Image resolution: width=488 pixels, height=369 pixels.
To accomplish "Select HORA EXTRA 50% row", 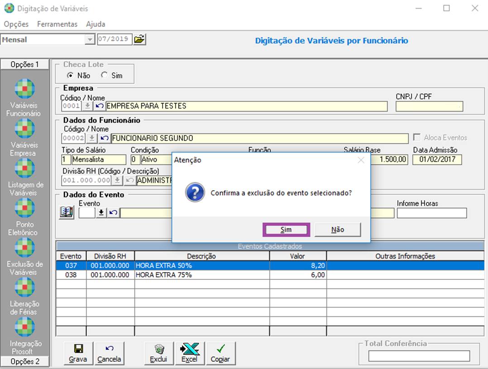I will [x=270, y=266].
